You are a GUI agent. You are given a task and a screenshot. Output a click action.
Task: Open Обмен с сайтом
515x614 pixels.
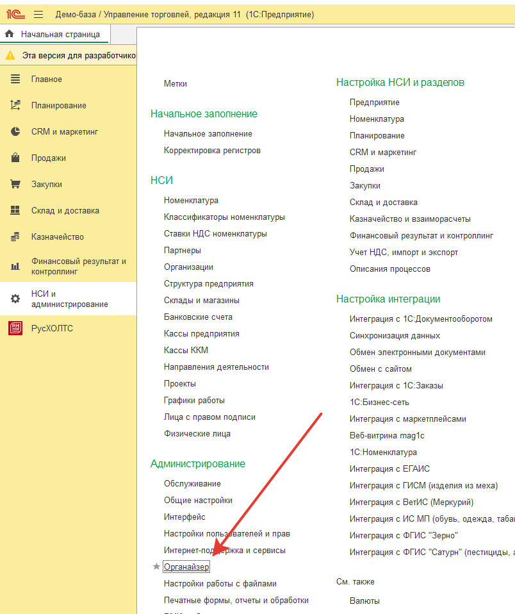pyautogui.click(x=380, y=369)
